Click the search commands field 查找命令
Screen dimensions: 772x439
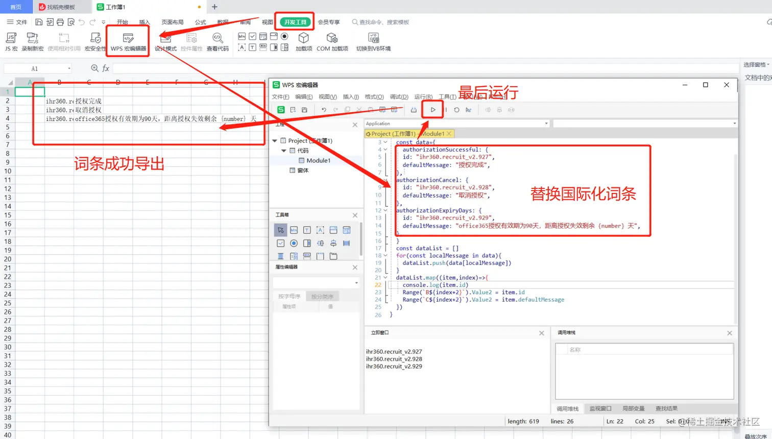coord(381,22)
